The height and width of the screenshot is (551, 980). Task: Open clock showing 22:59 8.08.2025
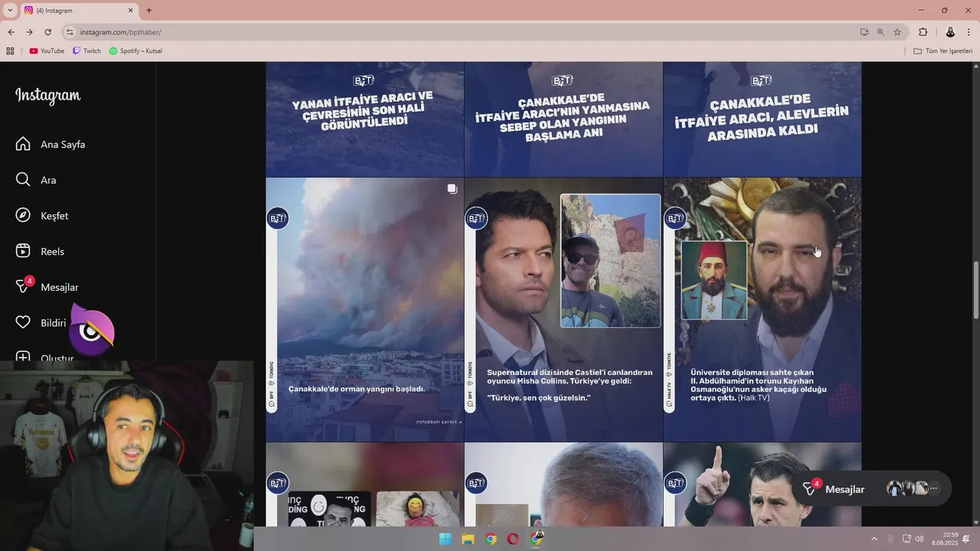click(x=944, y=539)
